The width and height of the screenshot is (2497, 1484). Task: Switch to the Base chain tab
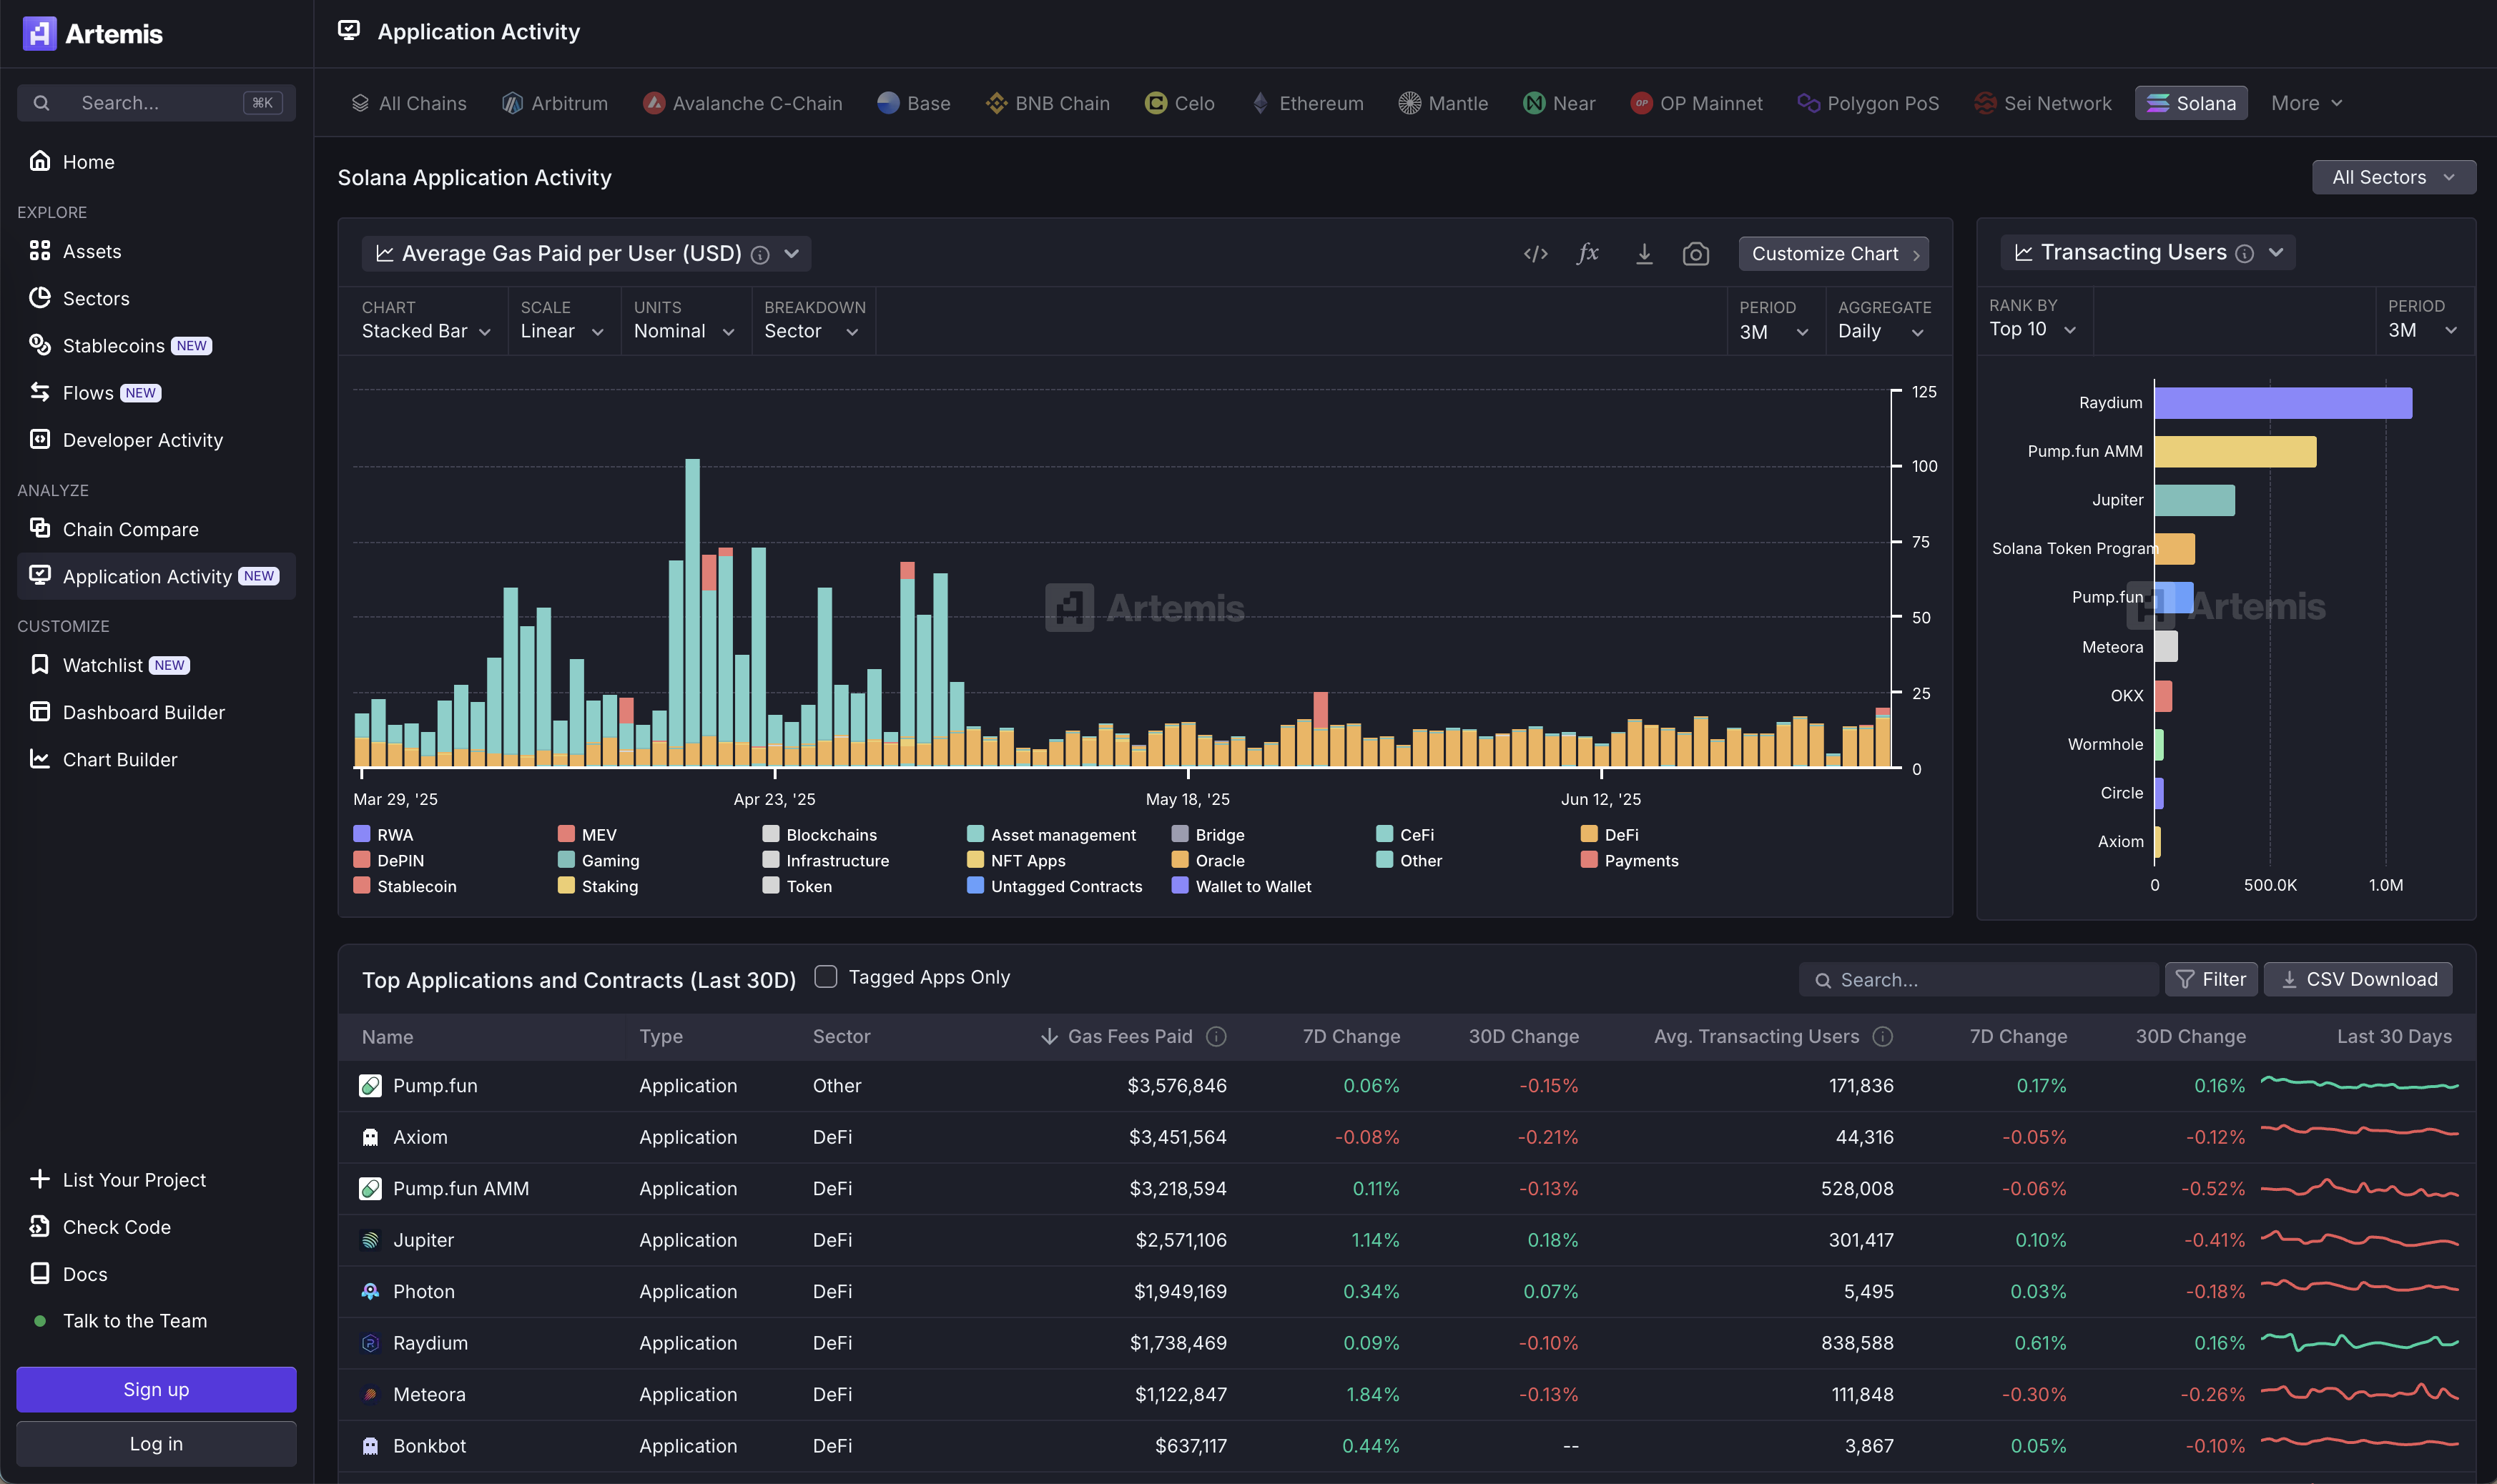tap(914, 103)
